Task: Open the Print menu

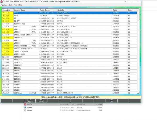Action: tap(15, 5)
